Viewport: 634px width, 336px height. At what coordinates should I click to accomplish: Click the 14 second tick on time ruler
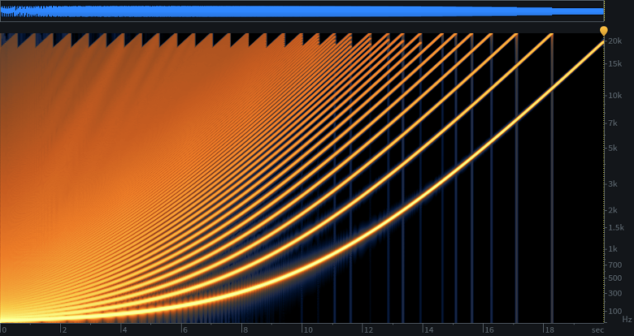429,329
